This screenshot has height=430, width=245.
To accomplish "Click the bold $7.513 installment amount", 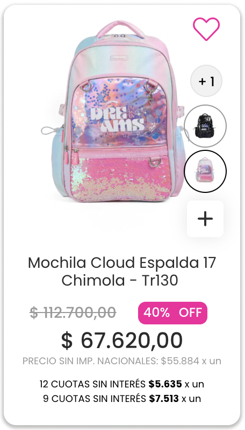I will point(164,398).
